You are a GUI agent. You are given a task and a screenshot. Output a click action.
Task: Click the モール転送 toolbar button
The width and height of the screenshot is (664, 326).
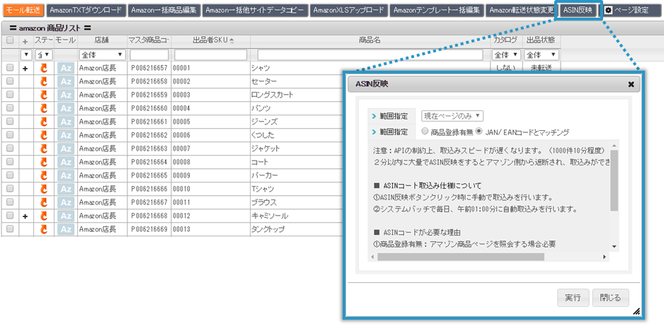tap(23, 10)
